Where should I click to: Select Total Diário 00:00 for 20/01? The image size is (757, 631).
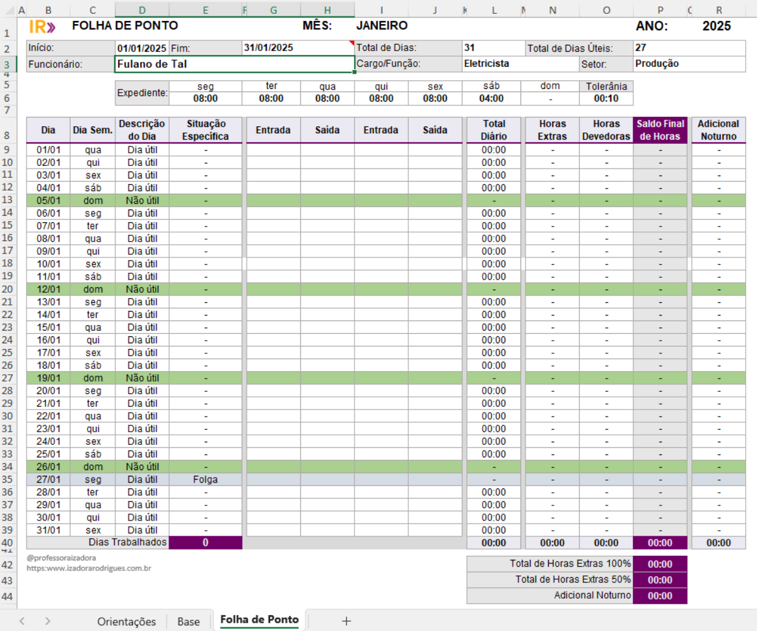click(494, 391)
